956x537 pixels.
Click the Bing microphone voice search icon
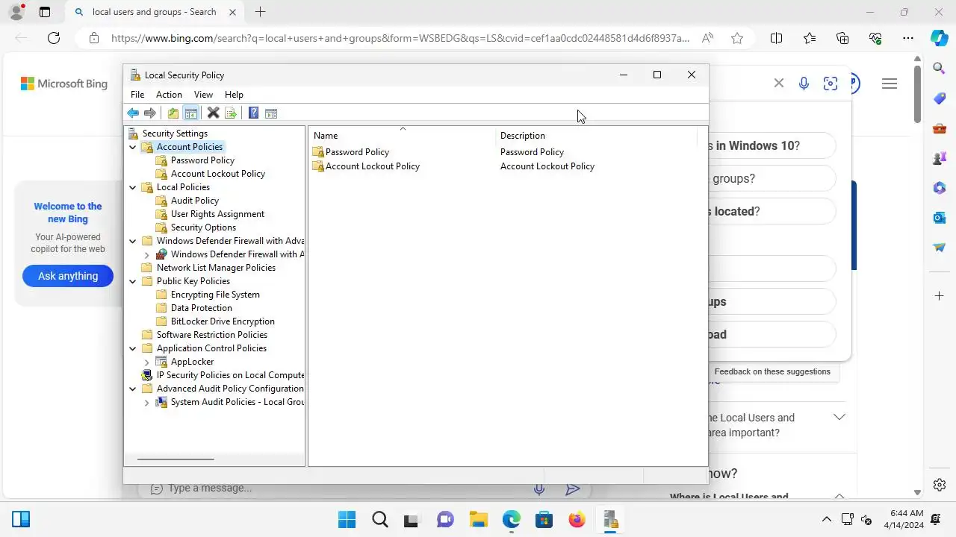804,84
